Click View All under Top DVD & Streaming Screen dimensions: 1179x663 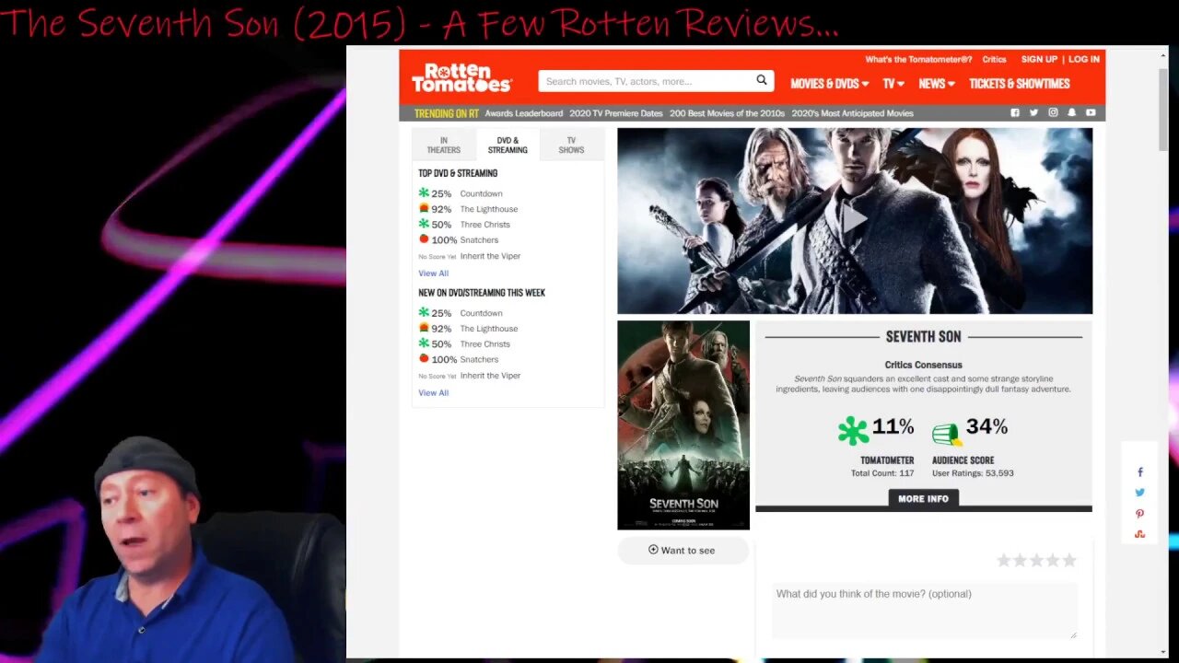(x=433, y=273)
